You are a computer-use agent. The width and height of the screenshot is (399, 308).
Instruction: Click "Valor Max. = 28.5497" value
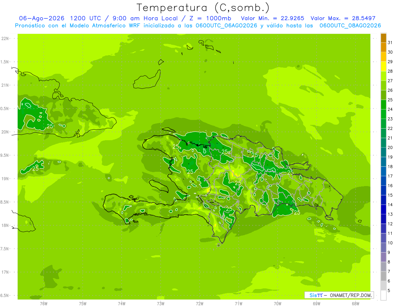point(343,18)
